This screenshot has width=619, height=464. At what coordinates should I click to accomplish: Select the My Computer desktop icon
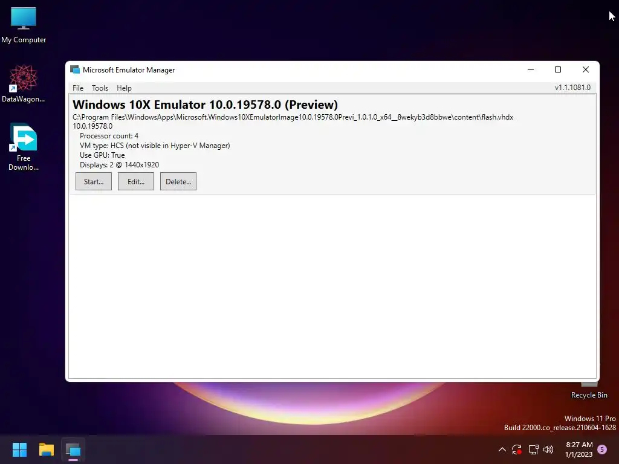pos(24,25)
